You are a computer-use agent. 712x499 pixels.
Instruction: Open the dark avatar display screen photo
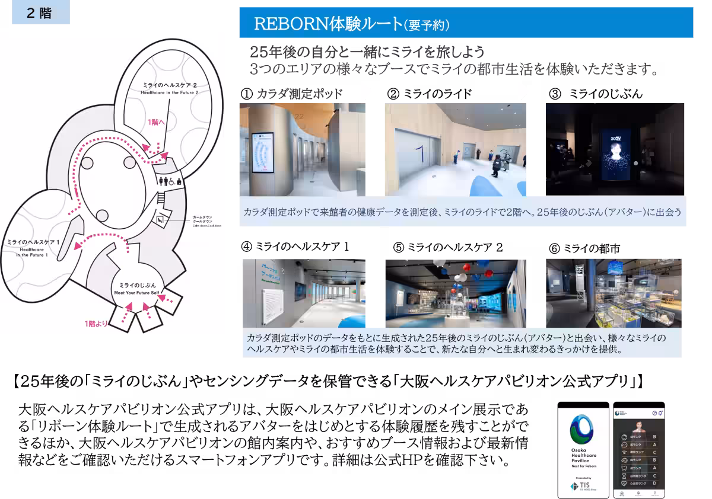(x=614, y=149)
